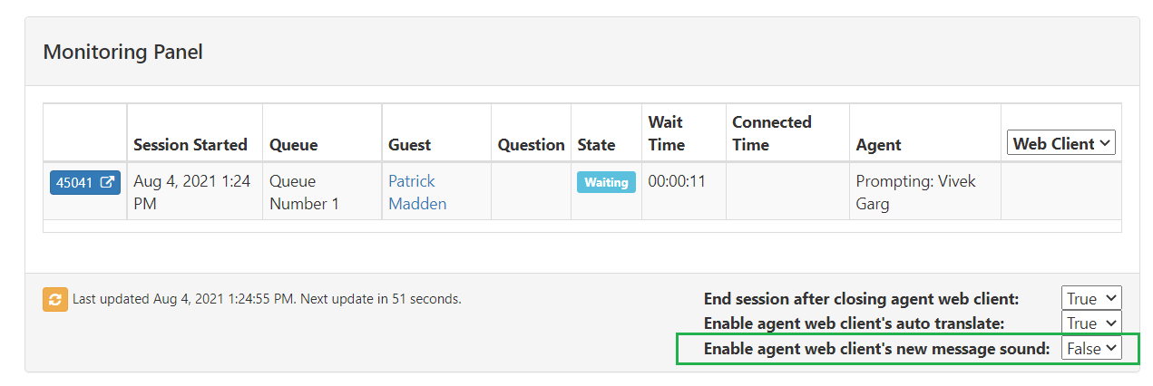Screen dimensions: 1153x386
Task: Expand the auto translate True dropdown
Action: 1091,323
